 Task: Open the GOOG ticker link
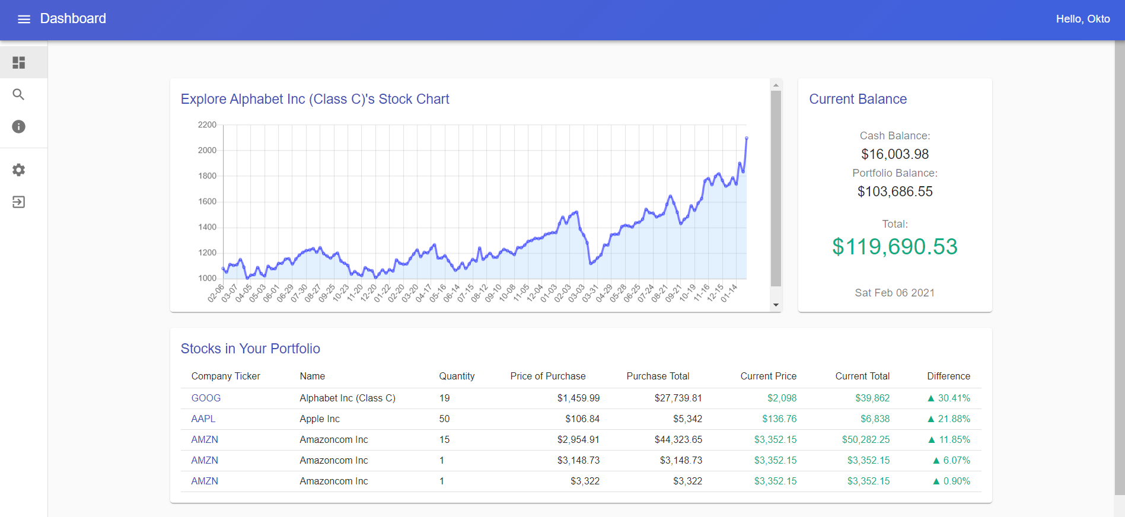(206, 398)
